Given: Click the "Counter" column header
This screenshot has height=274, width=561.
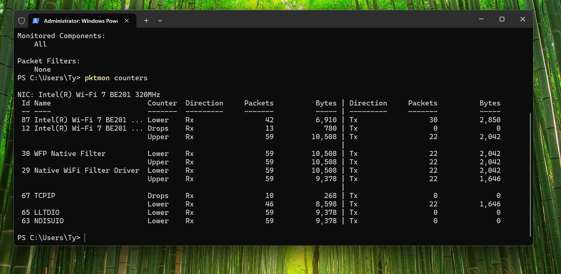Looking at the screenshot, I should [162, 103].
